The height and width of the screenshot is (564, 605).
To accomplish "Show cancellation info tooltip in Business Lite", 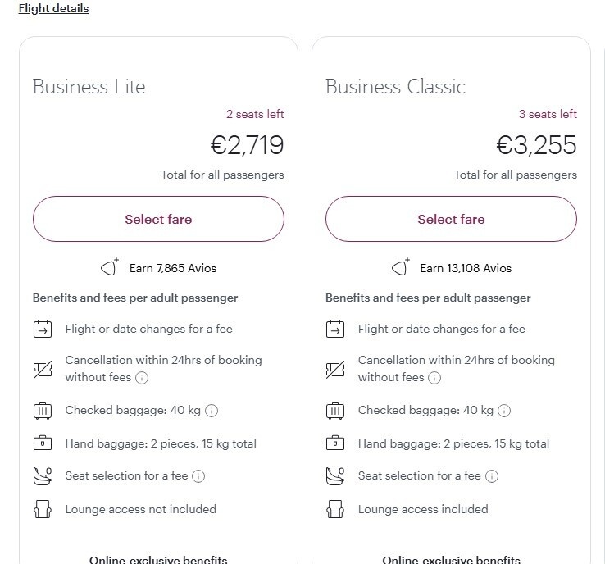I will pyautogui.click(x=142, y=378).
